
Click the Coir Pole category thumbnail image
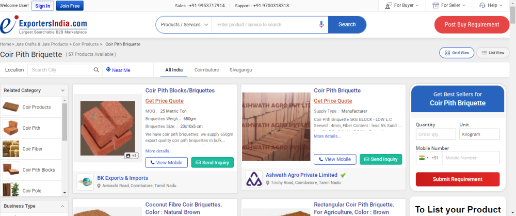(10, 190)
